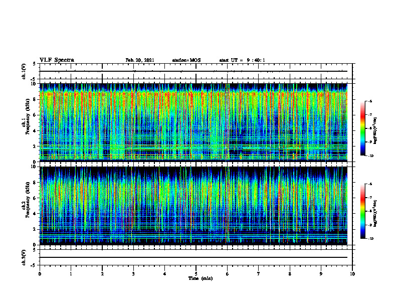Click the "ch.3(V)" axis label of bottom waveform
The image size is (397, 307).
click(x=24, y=257)
